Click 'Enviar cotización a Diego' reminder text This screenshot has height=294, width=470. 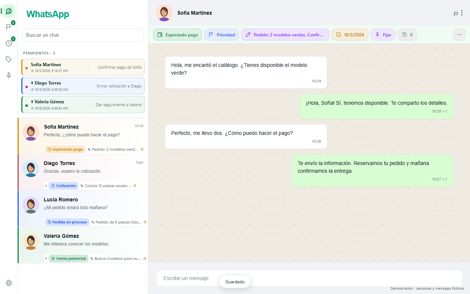pyautogui.click(x=119, y=86)
